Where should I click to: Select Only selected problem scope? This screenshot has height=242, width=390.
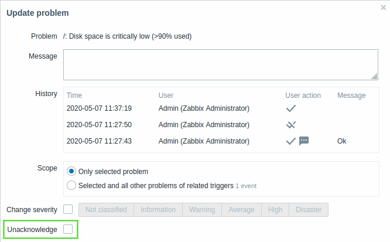(x=71, y=171)
